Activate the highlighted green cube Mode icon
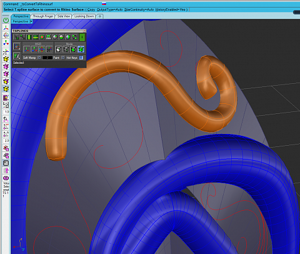Viewport: 300px width, 254px height. tap(81, 49)
